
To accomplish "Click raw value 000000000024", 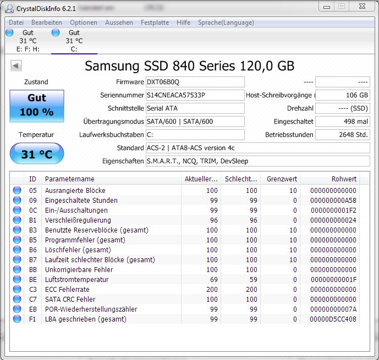I will pyautogui.click(x=333, y=220).
